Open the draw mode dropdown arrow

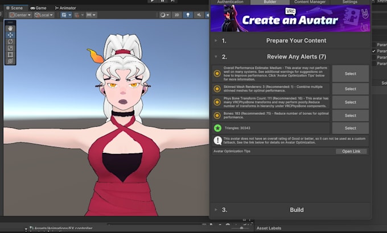[168, 15]
